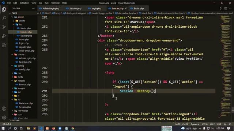Open File Explorer from the taskbar
The width and height of the screenshot is (234, 131).
tap(28, 128)
